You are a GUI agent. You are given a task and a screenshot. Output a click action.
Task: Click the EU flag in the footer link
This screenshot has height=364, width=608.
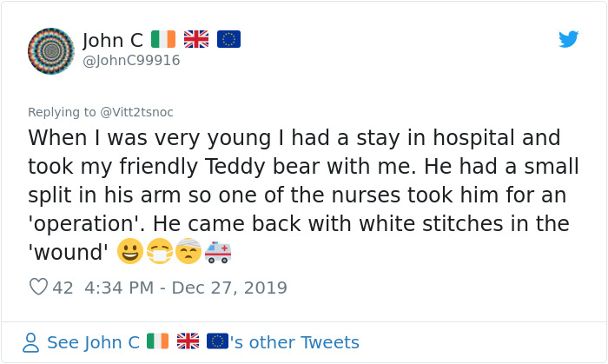pos(217,341)
